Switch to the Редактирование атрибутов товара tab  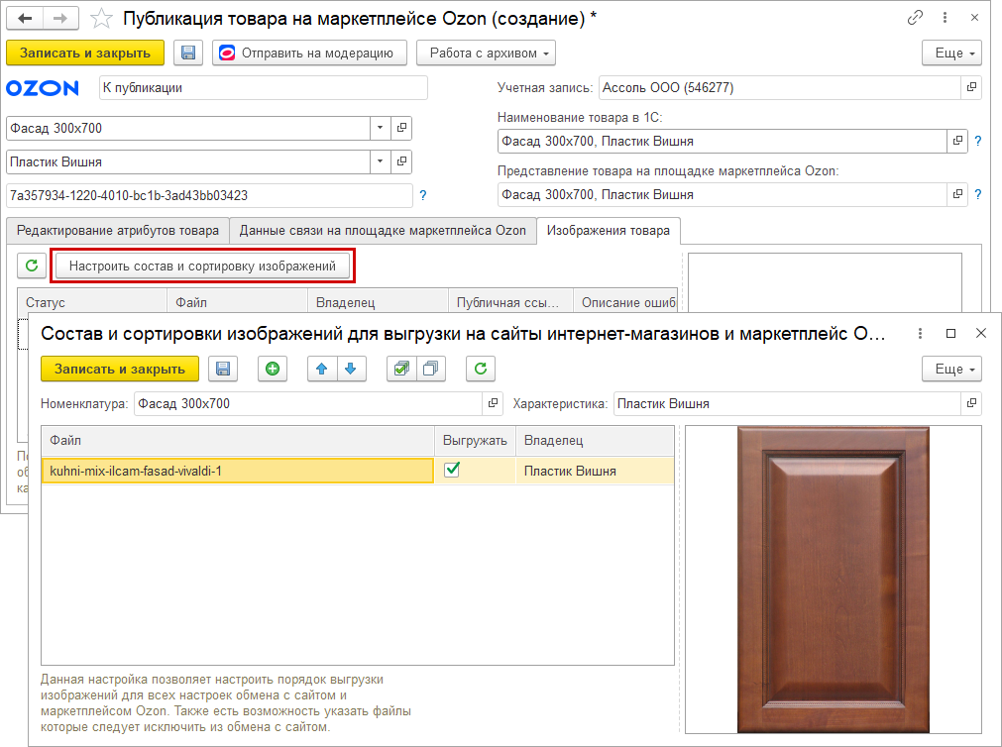[x=117, y=231]
